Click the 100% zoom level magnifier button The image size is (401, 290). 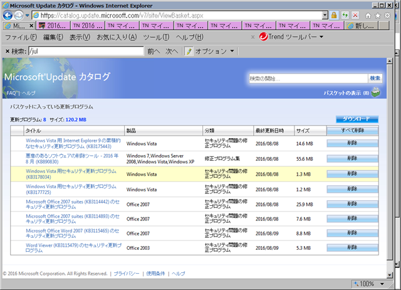(364, 284)
